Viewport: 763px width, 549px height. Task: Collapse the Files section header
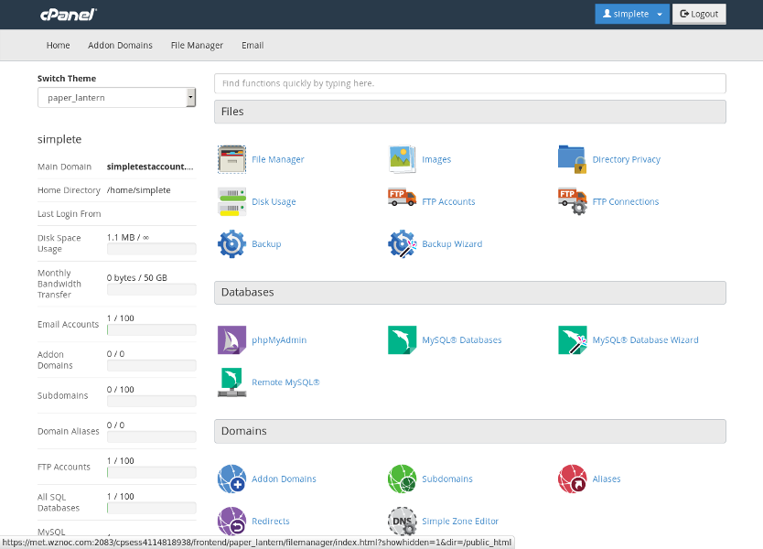[x=470, y=112]
